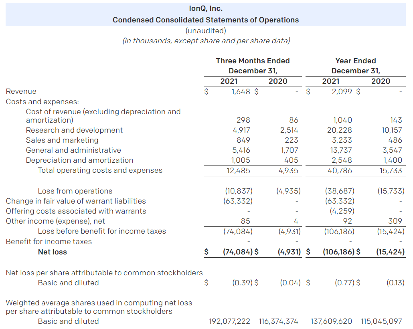Select the Research and development value "20,228"

340,130
